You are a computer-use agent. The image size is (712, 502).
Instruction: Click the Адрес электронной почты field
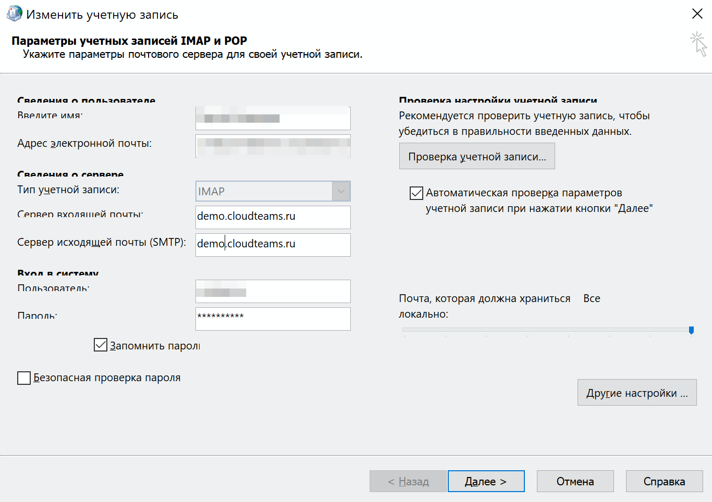273,145
